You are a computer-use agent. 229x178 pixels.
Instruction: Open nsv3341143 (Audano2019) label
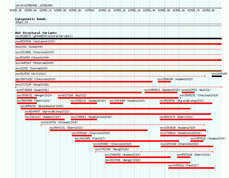pyautogui.click(x=43, y=117)
